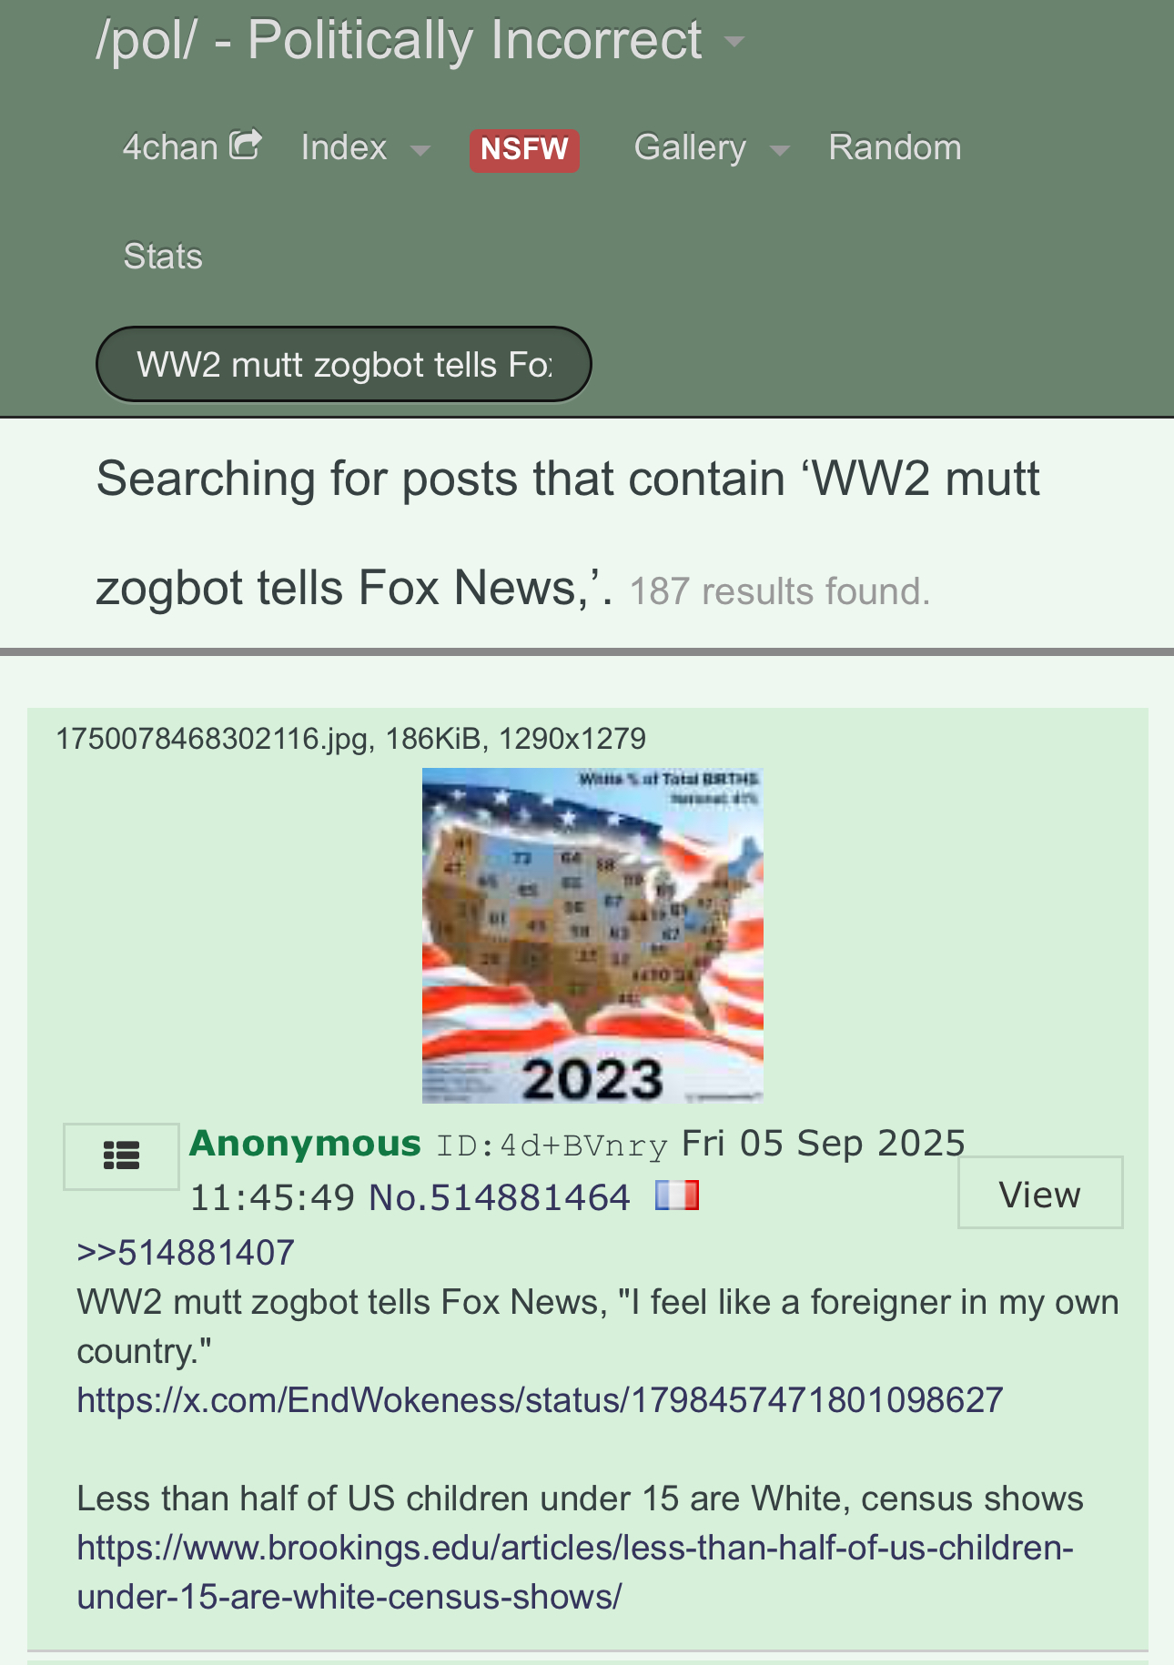The height and width of the screenshot is (1665, 1174).
Task: Open the x.com EndWokeness status link
Action: coord(540,1400)
